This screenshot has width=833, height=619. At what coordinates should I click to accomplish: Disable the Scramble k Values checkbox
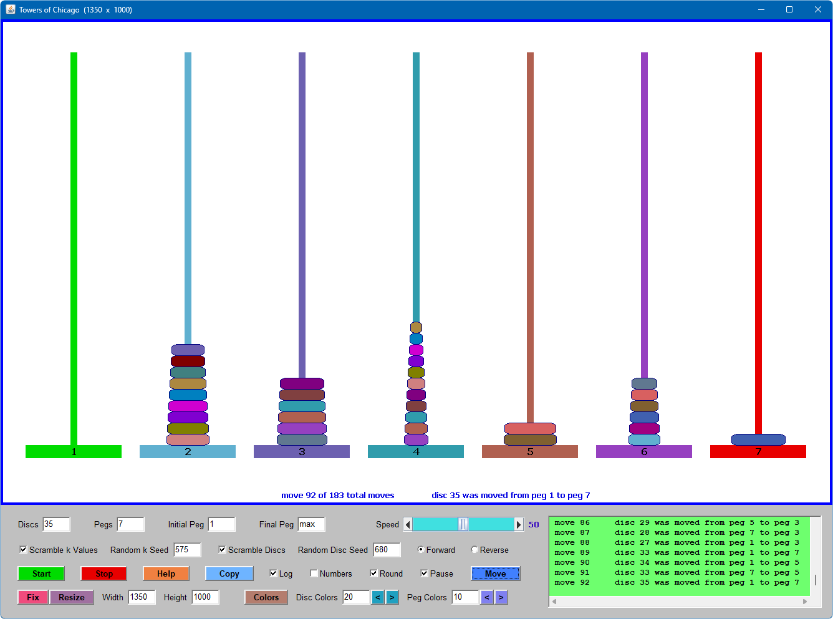pos(23,550)
